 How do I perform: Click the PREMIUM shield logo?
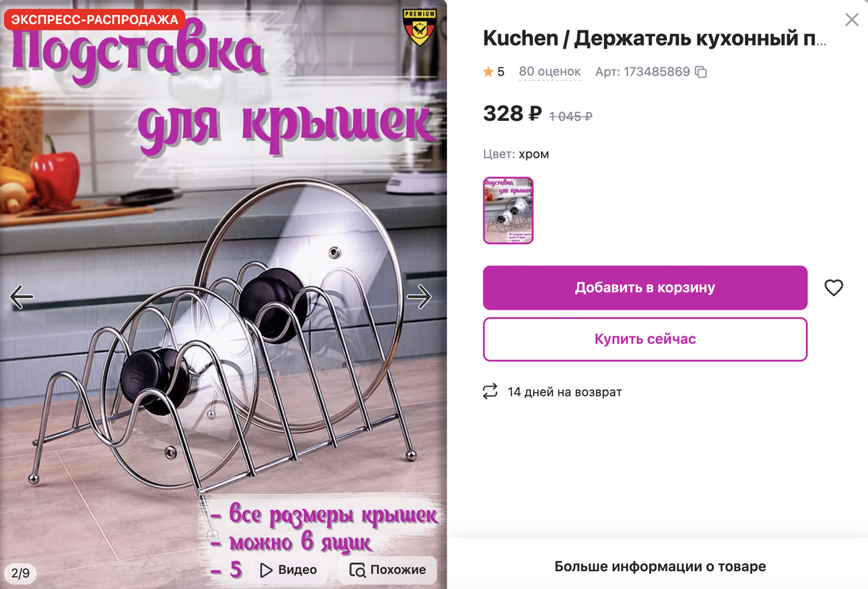(420, 27)
